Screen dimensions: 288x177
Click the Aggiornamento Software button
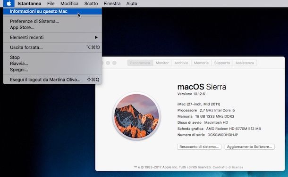click(249, 147)
